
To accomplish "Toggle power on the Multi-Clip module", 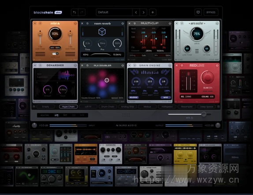I will click(170, 23).
